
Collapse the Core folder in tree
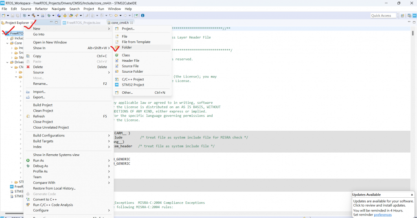(7, 43)
